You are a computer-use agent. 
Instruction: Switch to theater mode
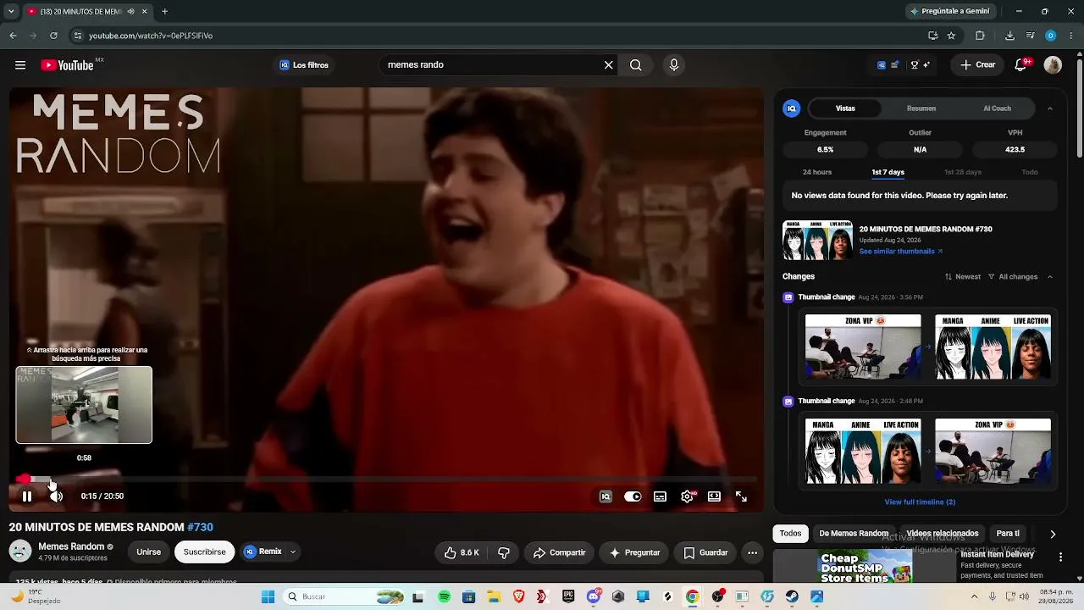click(x=714, y=496)
